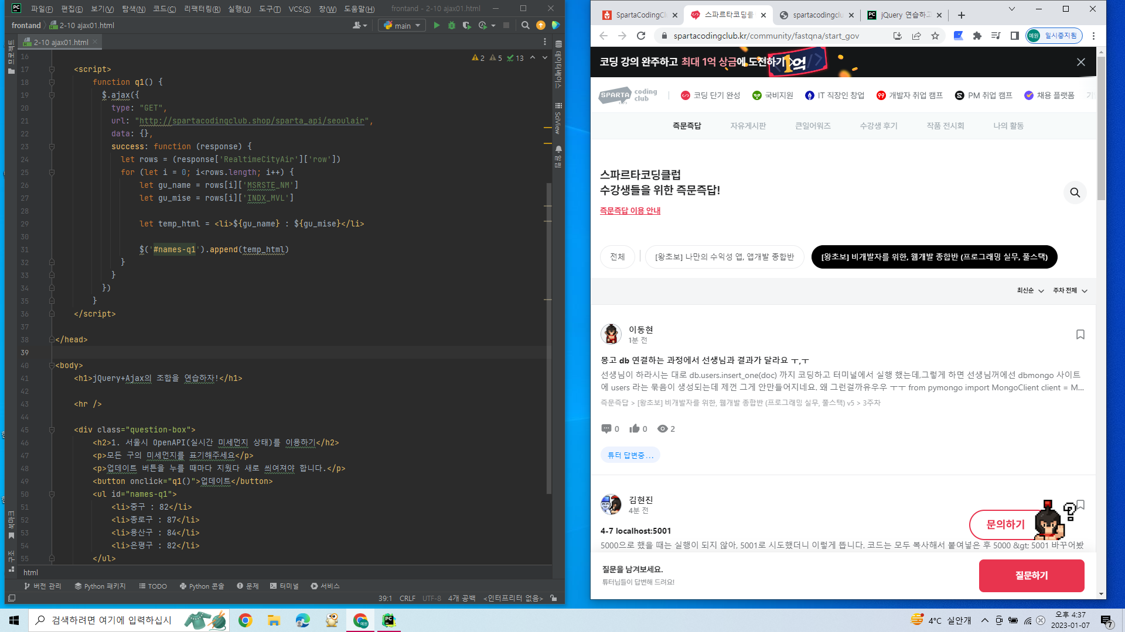Open Chrome media control icon
Screen dimensions: 1125x632
point(996,36)
